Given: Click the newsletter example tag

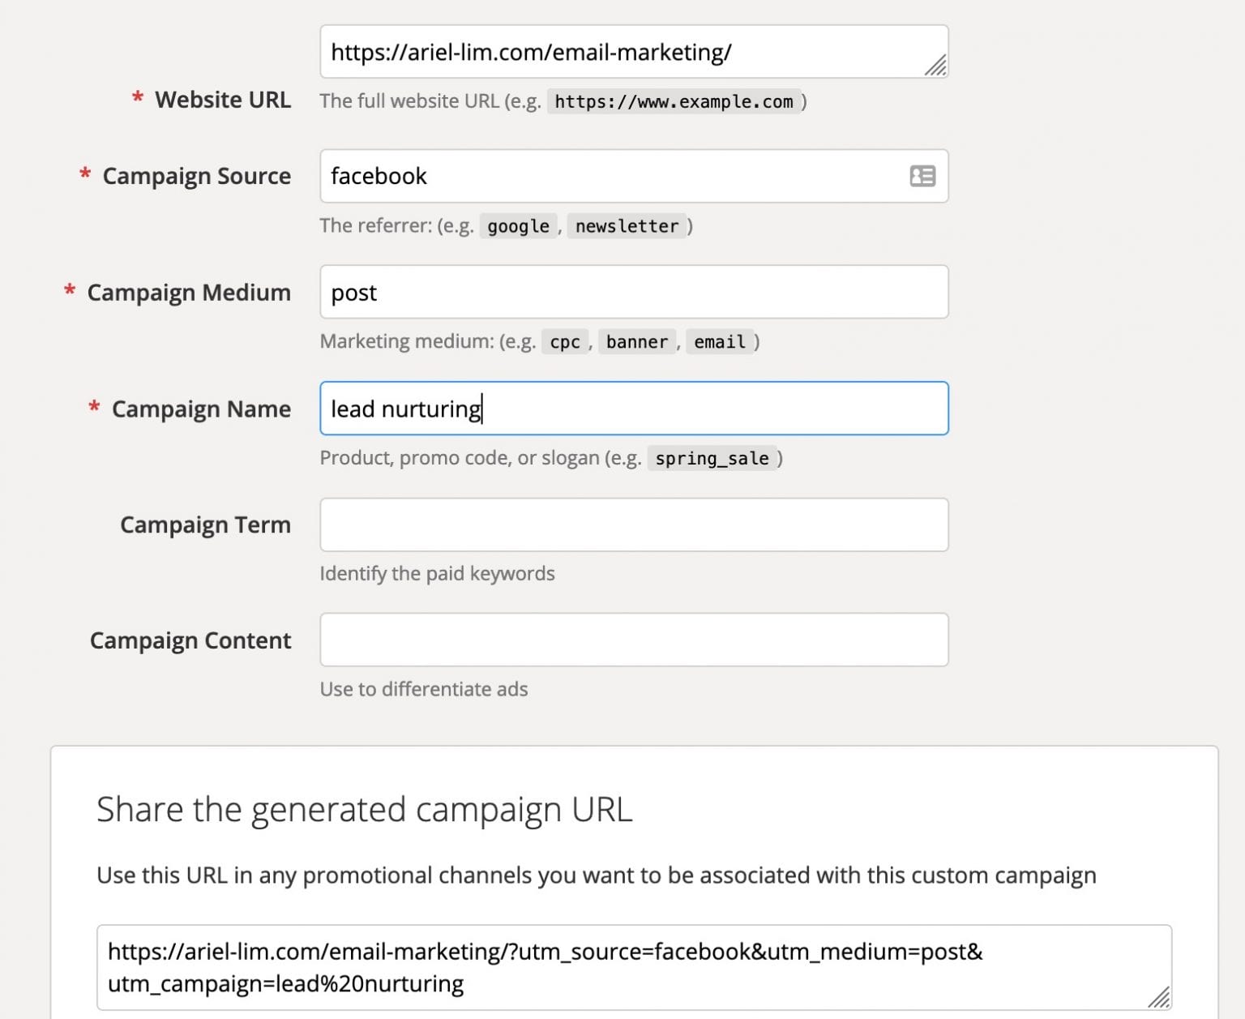Looking at the screenshot, I should [x=626, y=226].
